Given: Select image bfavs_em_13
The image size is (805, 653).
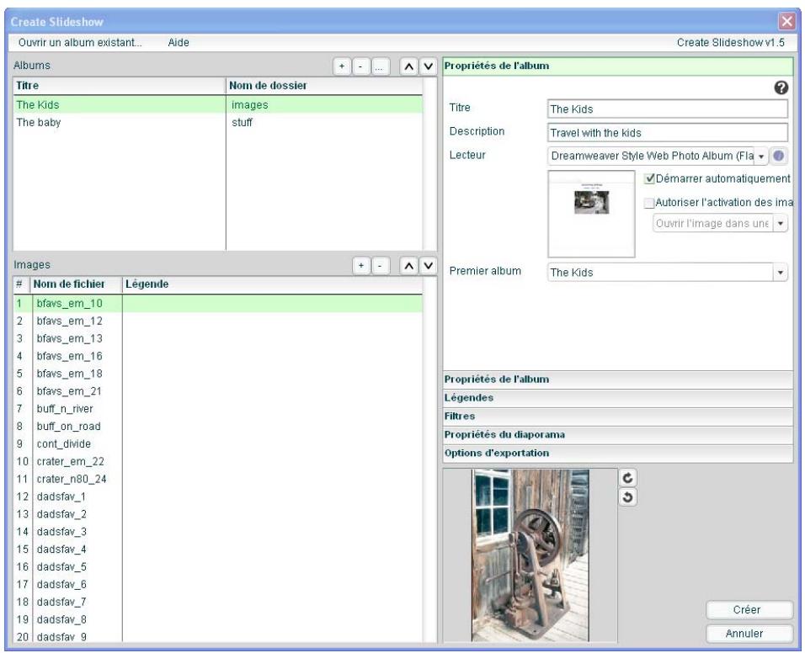Looking at the screenshot, I should 218,338.
